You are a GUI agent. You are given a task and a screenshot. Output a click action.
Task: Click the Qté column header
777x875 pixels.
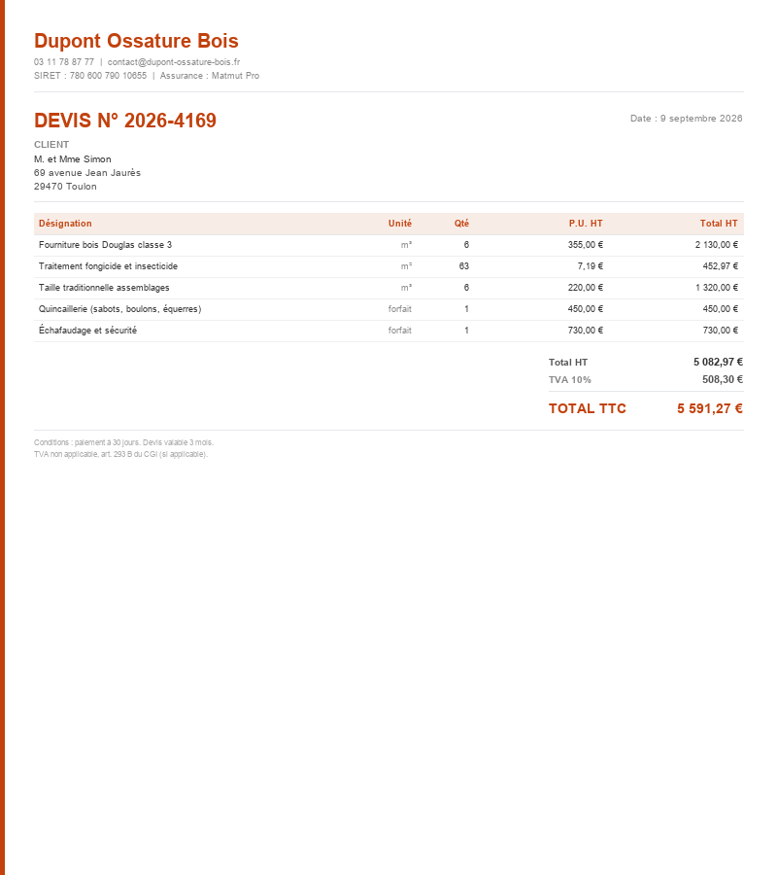pyautogui.click(x=461, y=224)
